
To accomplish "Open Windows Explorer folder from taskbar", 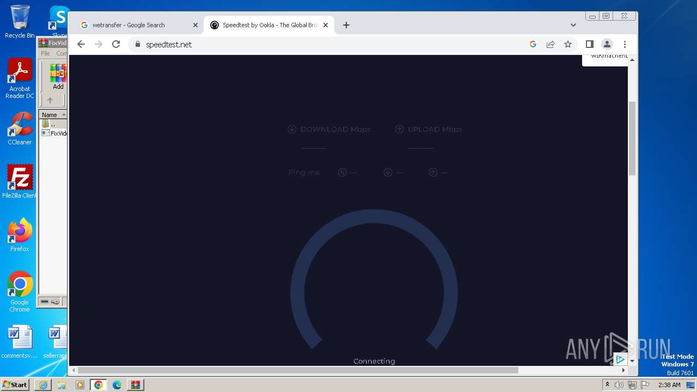I will (x=62, y=385).
